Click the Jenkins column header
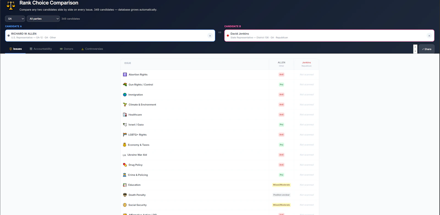 (x=306, y=64)
